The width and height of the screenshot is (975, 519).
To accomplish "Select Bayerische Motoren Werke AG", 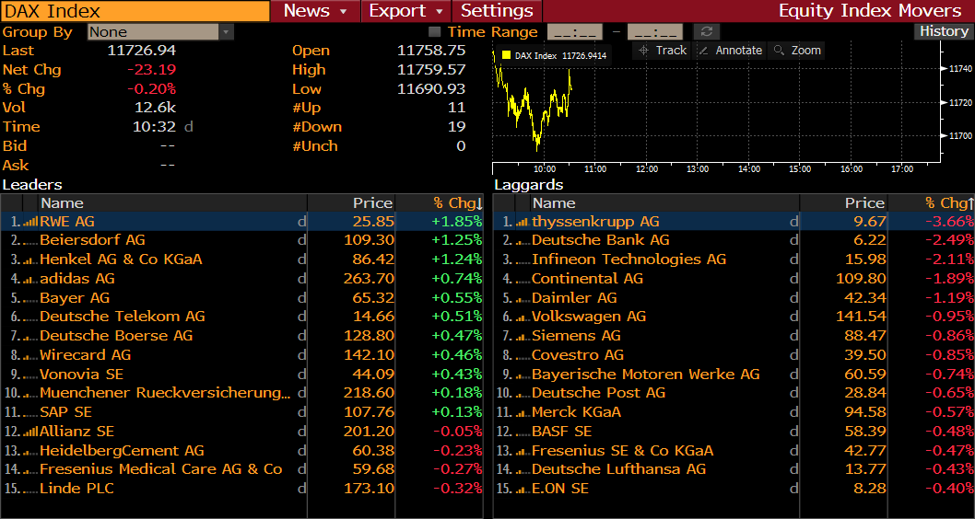I will (734, 375).
